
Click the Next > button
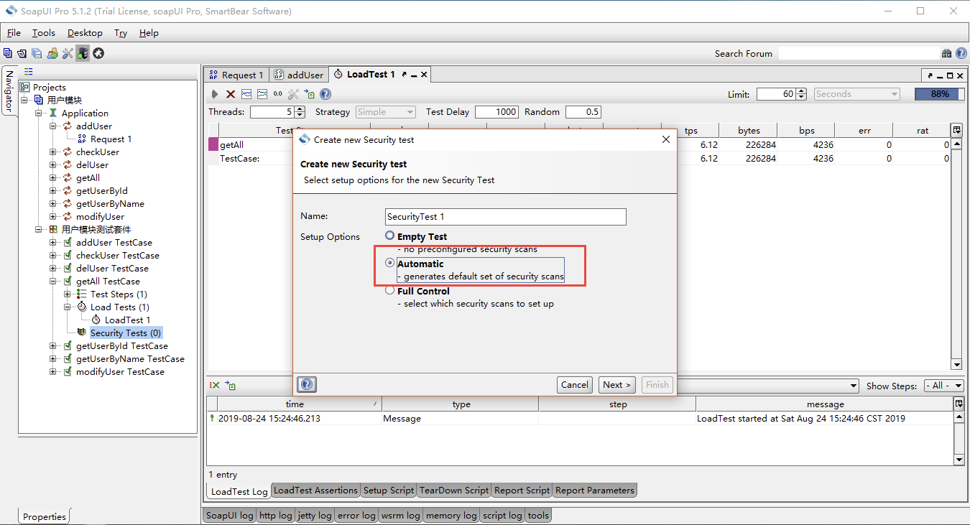[617, 385]
